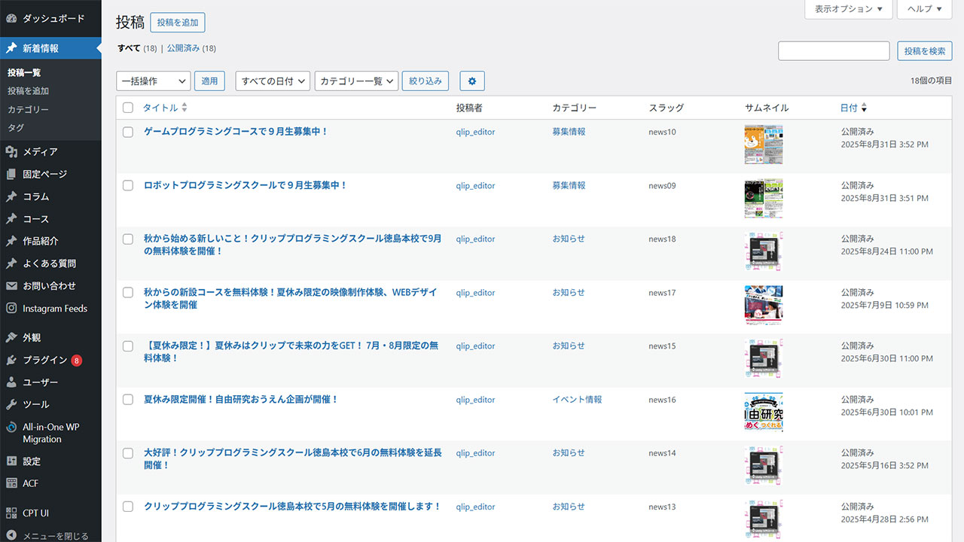Toggle the select-all checkbox in table header

click(128, 108)
